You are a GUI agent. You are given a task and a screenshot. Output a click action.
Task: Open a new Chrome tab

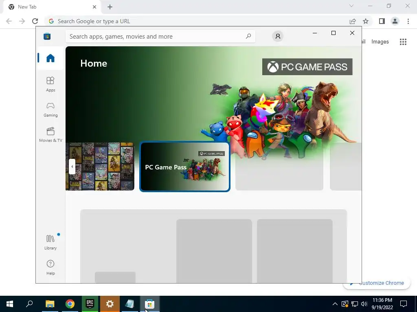point(110,7)
